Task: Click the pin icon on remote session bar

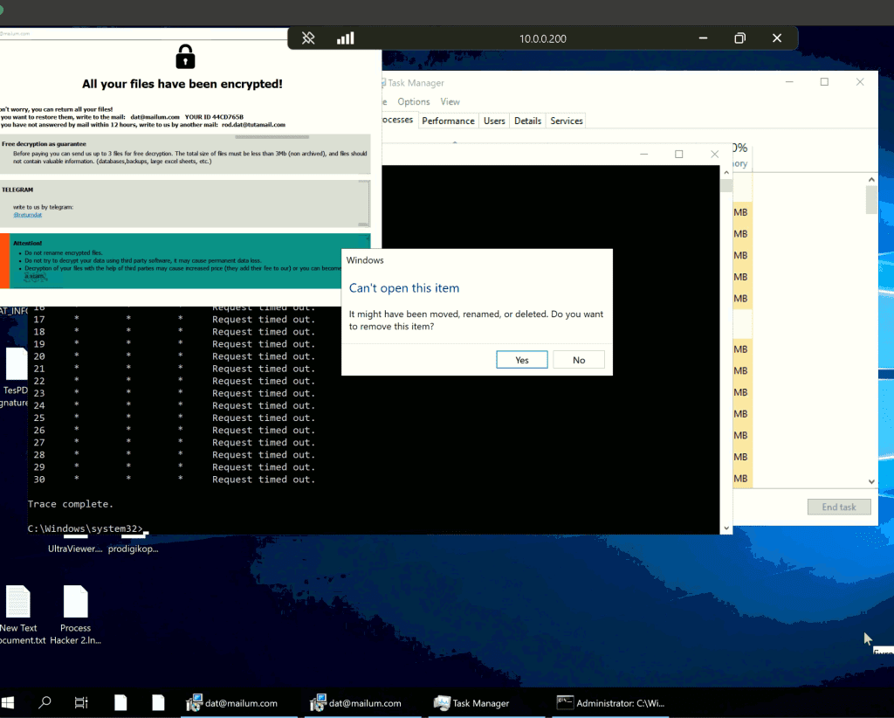Action: 308,38
